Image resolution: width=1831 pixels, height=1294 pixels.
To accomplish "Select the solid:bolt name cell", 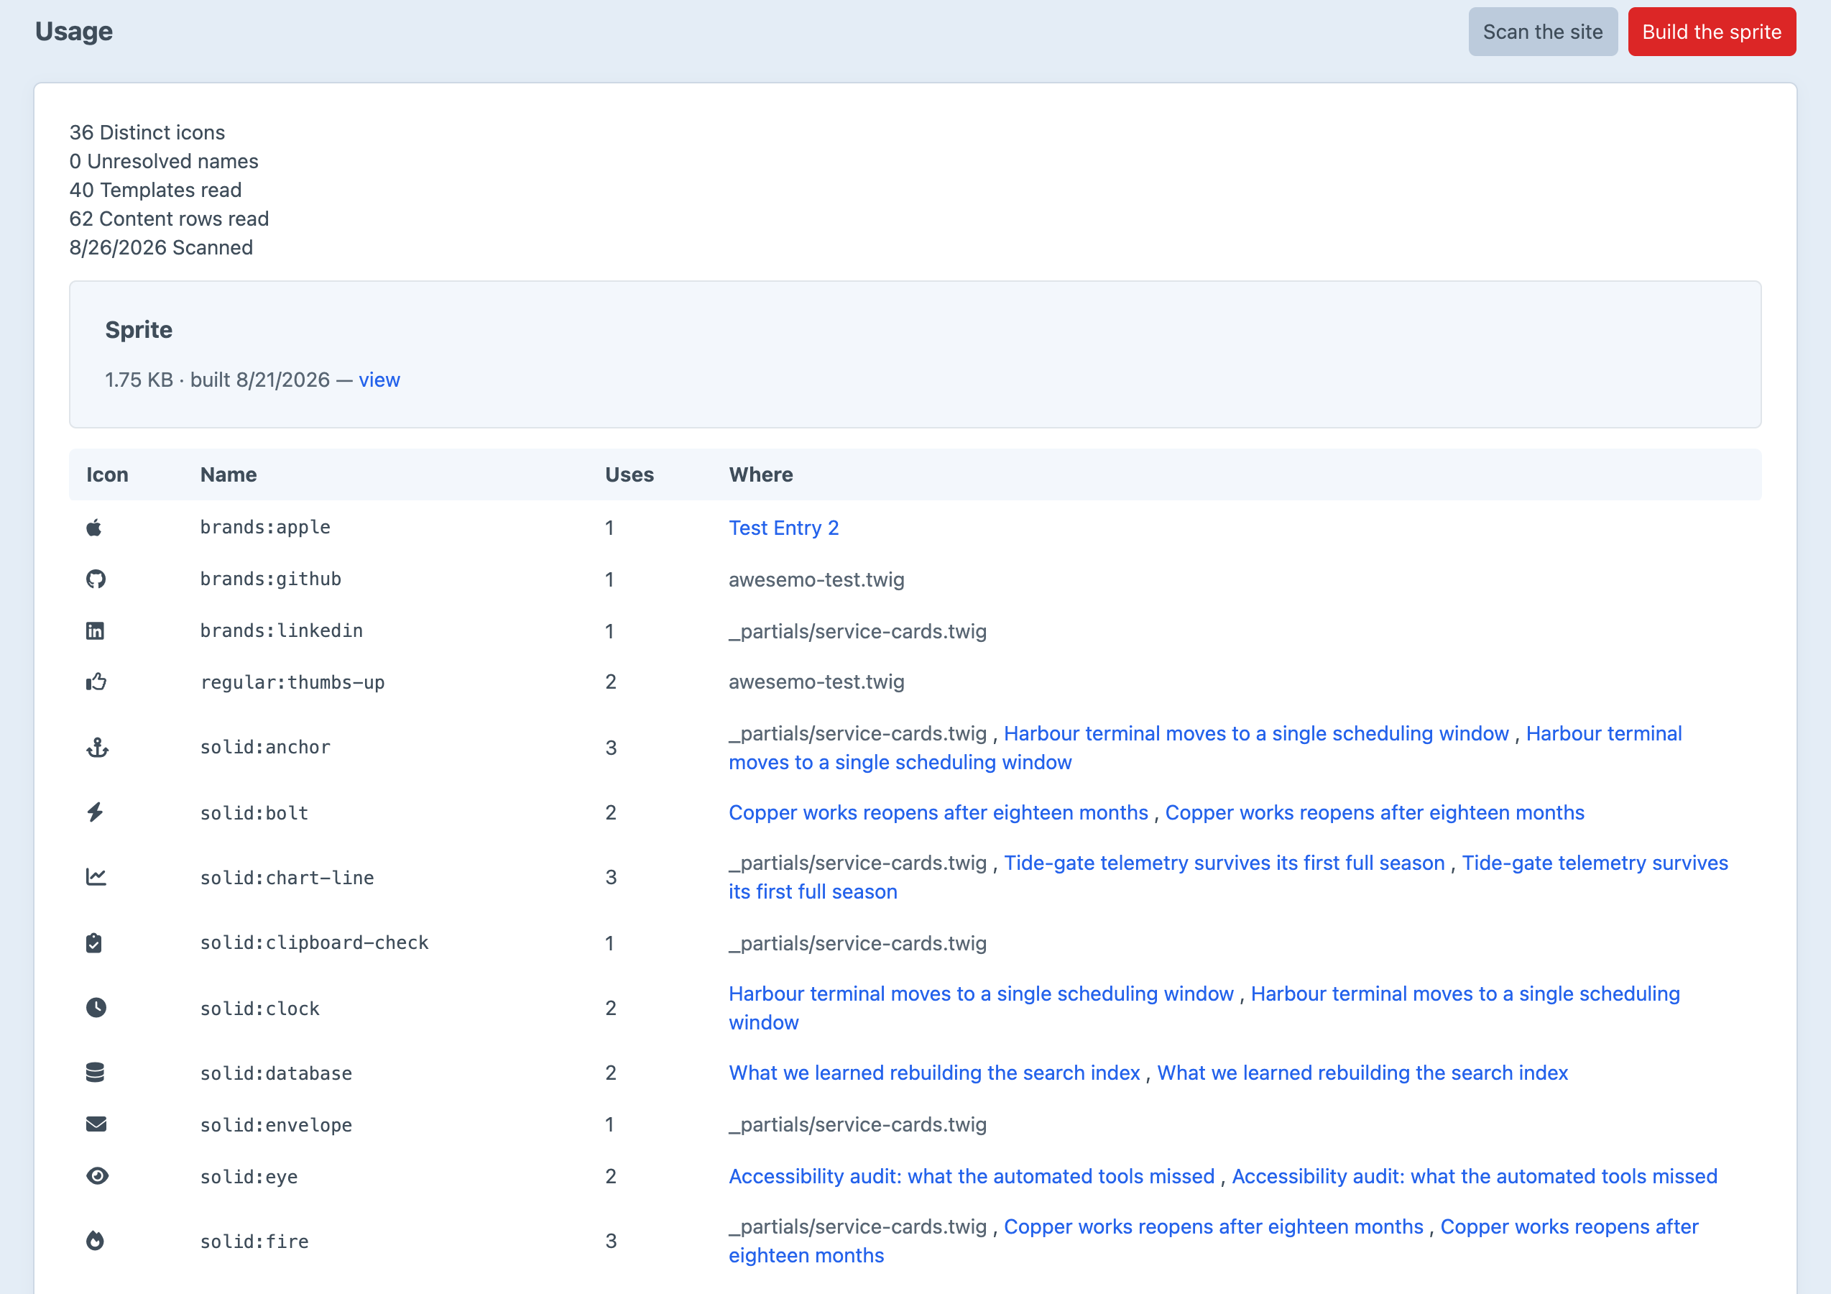I will point(254,813).
